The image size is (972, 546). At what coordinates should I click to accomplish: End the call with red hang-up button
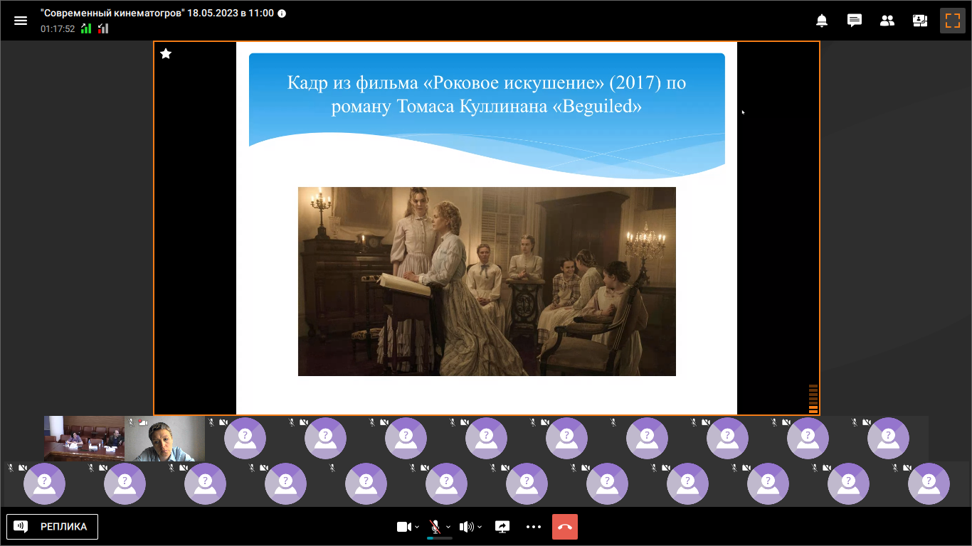pos(565,527)
